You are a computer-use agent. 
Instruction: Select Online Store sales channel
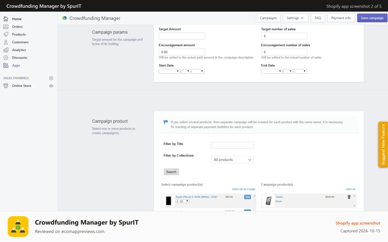(22, 86)
